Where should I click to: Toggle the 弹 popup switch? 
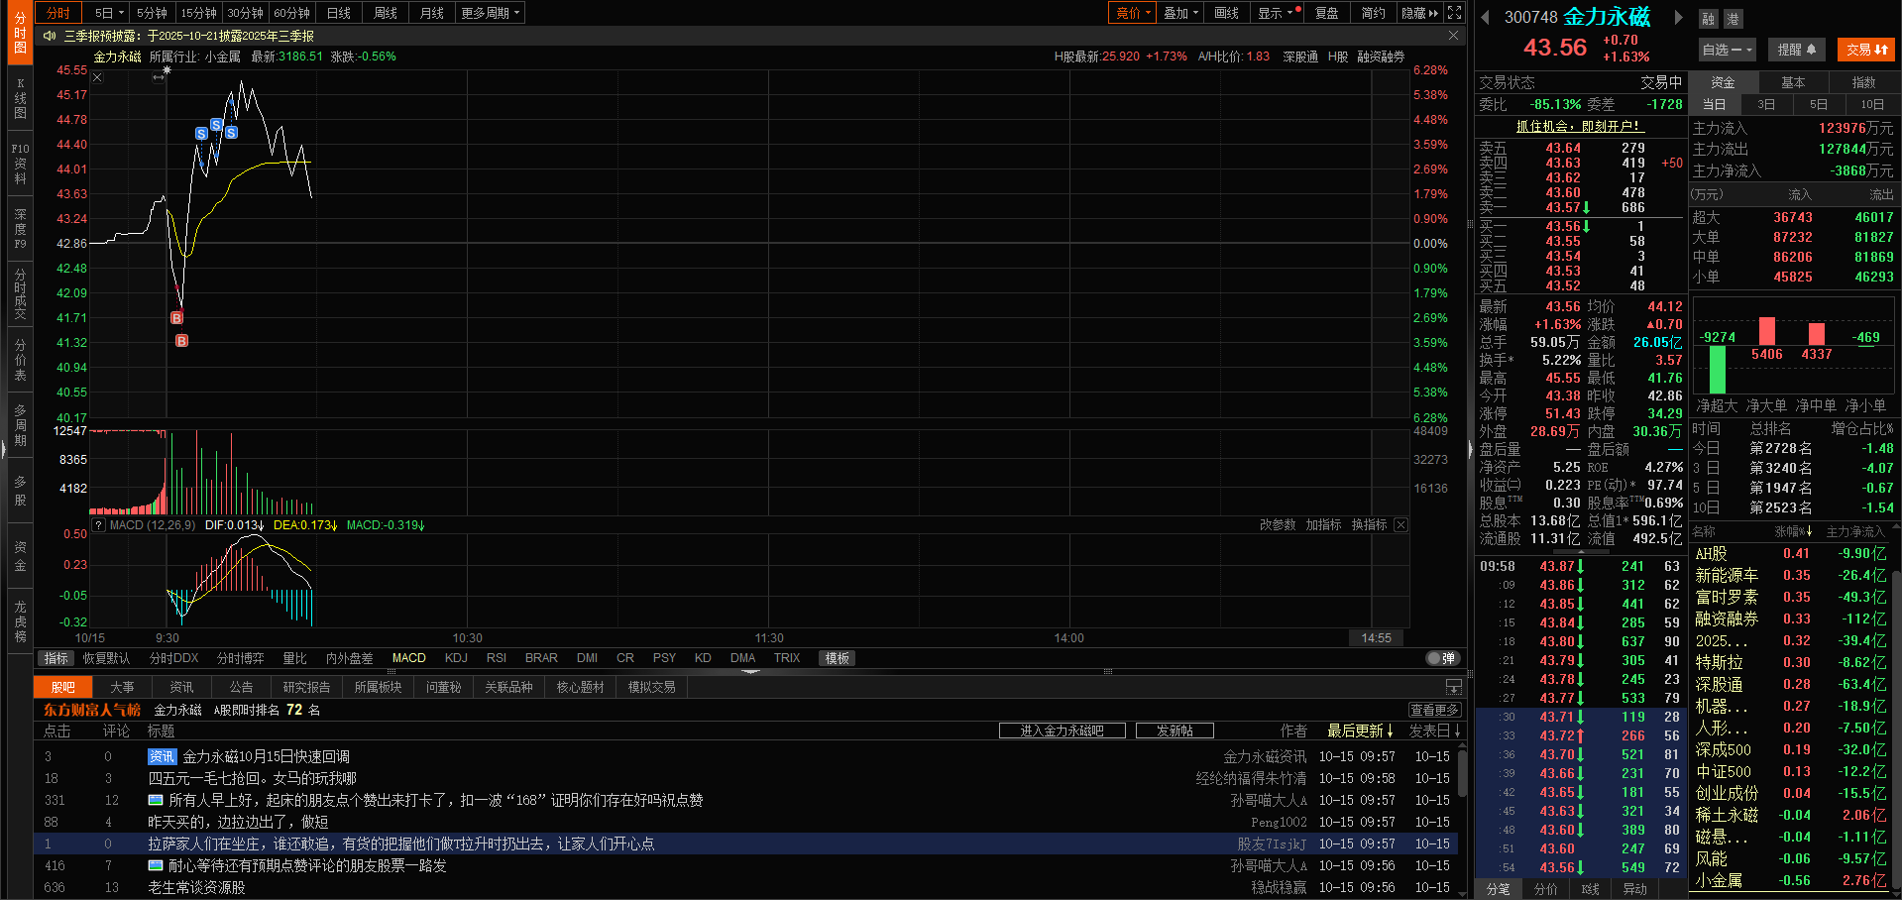pos(1441,658)
